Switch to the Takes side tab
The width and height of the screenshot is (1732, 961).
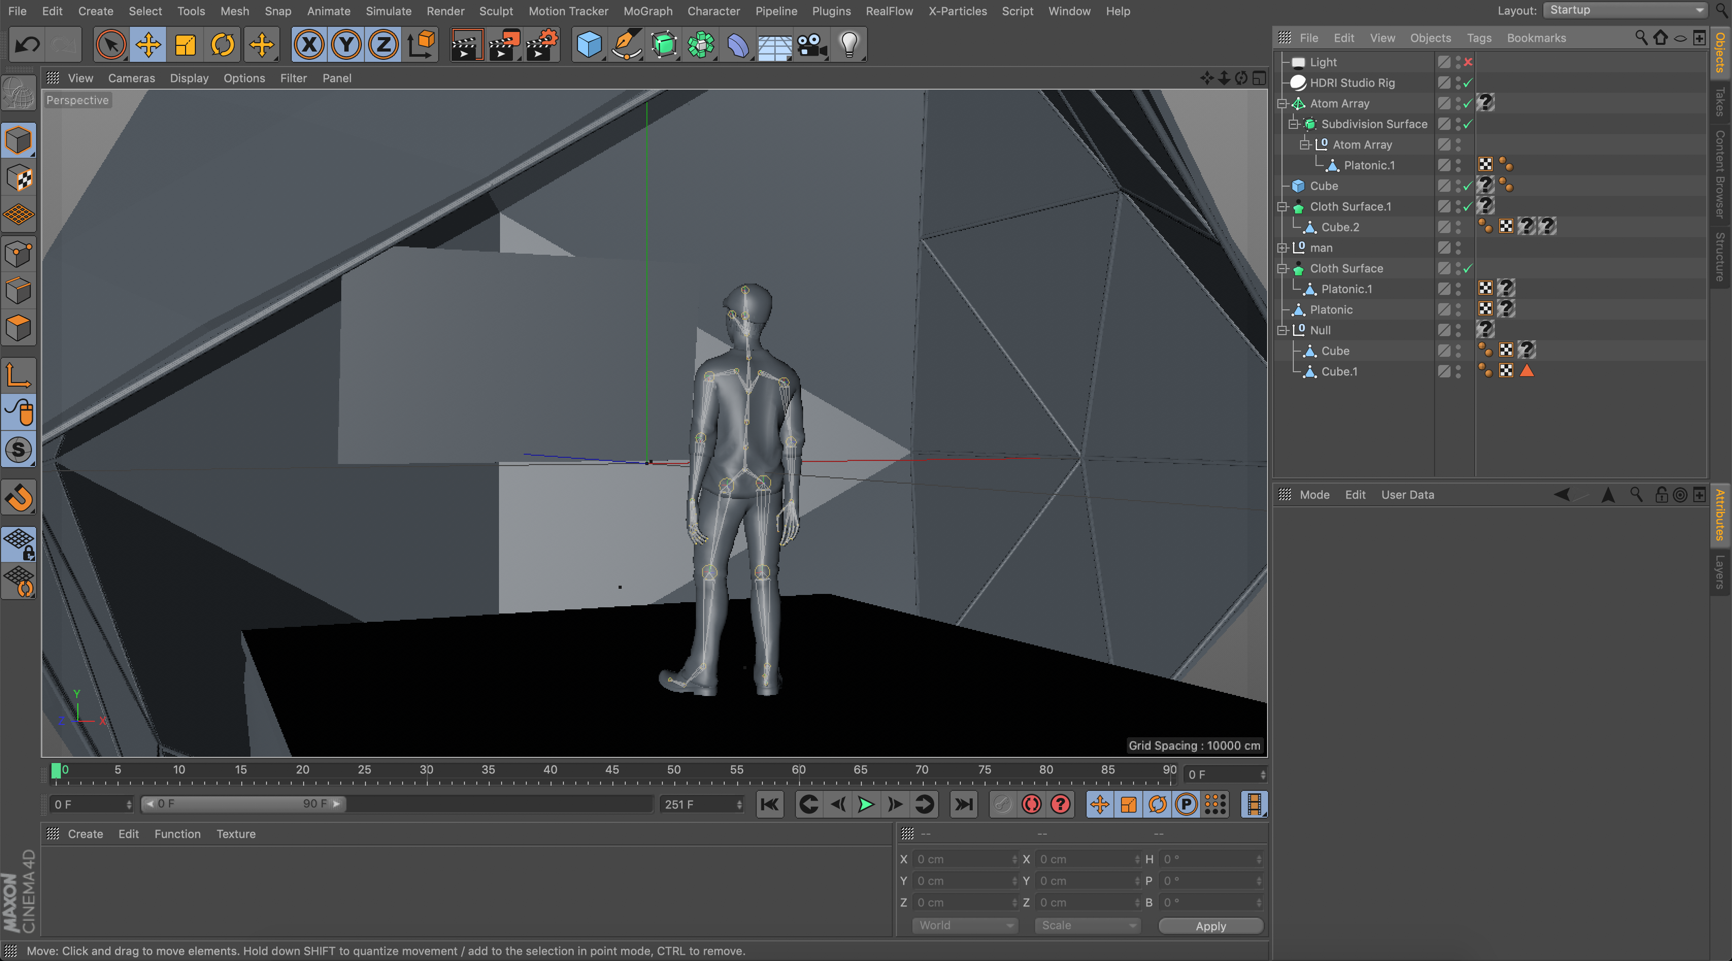pyautogui.click(x=1720, y=101)
